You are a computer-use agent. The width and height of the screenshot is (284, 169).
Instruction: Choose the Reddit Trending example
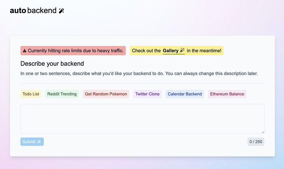(62, 94)
